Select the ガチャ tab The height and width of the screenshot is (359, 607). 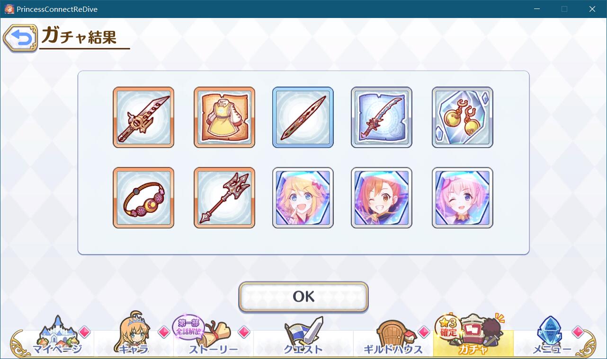[473, 337]
